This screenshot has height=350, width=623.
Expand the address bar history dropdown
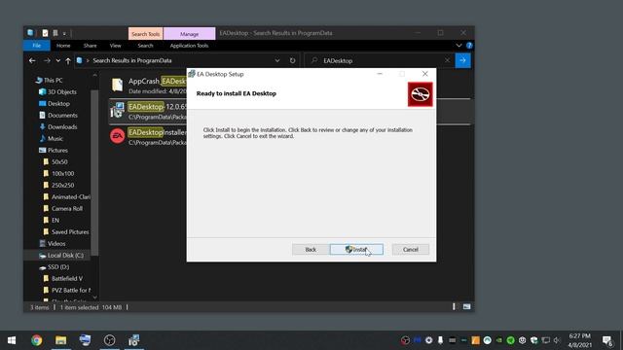coord(277,60)
